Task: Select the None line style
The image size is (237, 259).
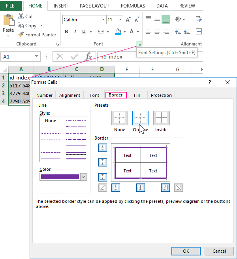Action: tap(51, 121)
